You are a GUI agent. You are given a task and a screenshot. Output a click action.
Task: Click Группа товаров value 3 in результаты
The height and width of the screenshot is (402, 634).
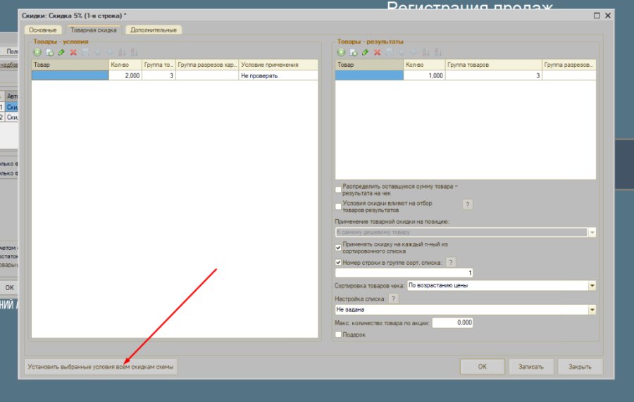493,75
